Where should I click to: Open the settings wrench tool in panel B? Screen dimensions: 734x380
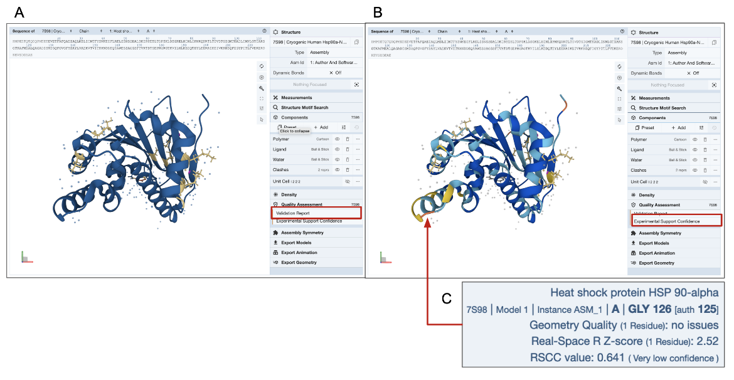pyautogui.click(x=619, y=88)
